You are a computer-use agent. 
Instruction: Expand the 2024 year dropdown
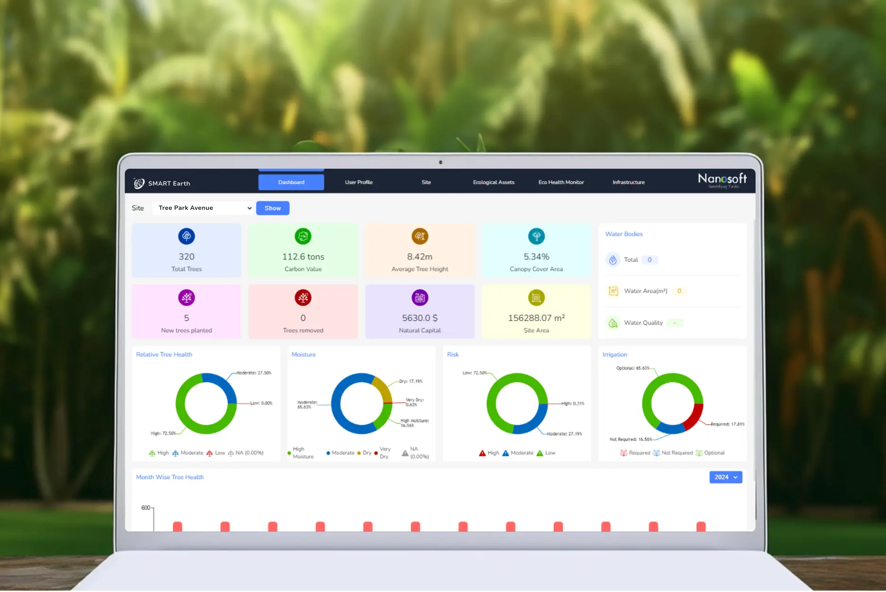(725, 477)
